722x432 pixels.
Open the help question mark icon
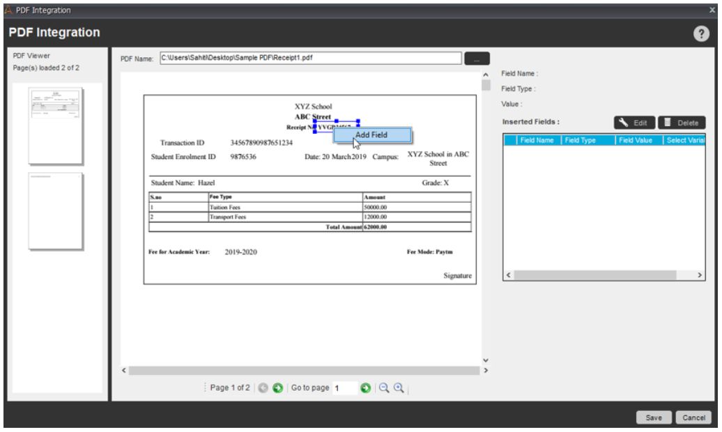(701, 33)
